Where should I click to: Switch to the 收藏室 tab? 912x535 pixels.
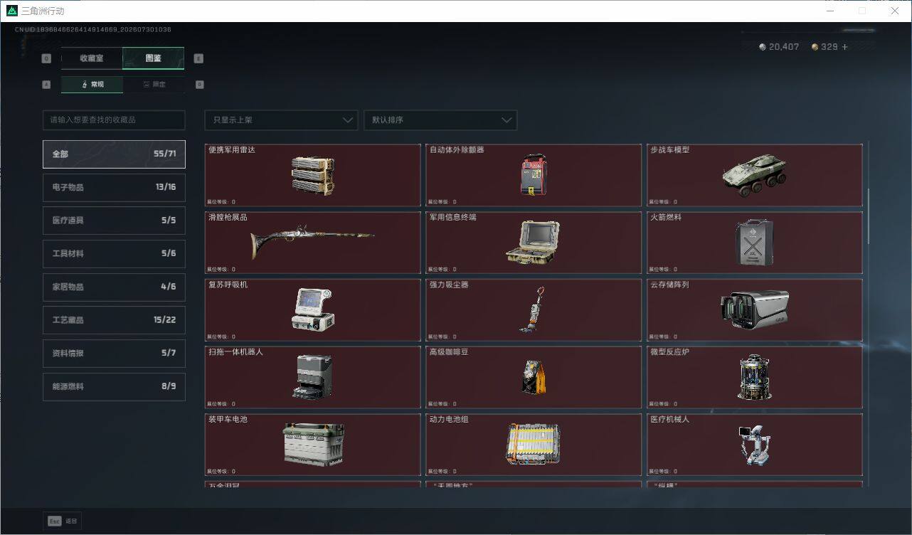92,58
